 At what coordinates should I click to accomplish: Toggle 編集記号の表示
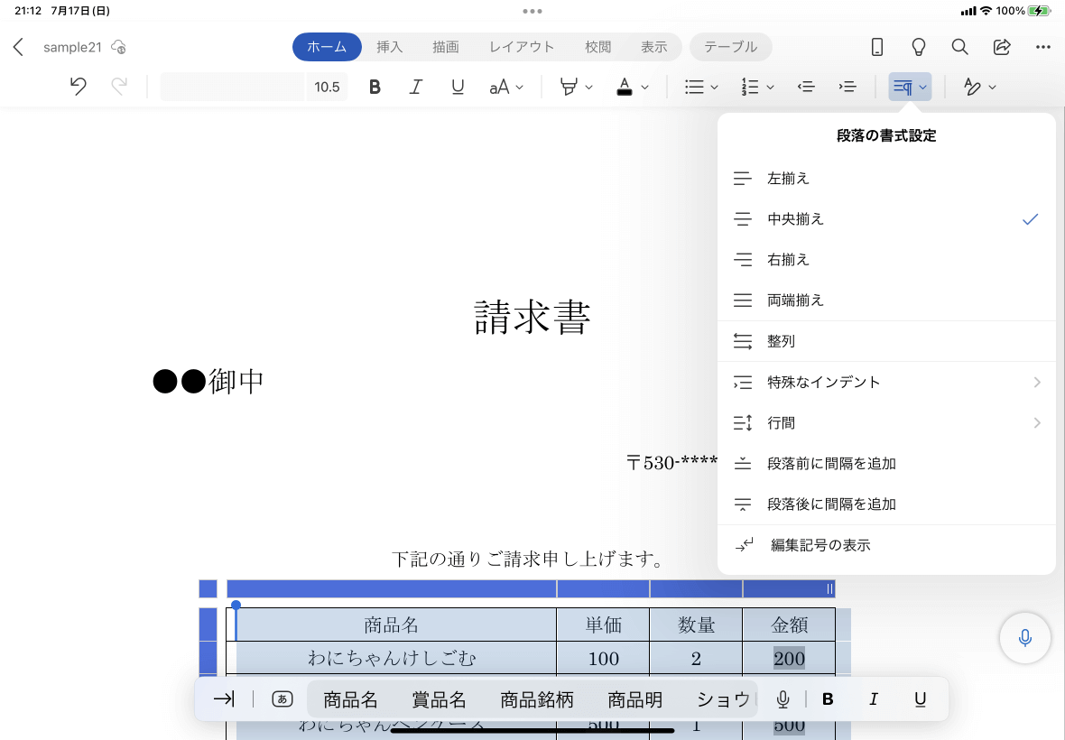[x=886, y=545]
